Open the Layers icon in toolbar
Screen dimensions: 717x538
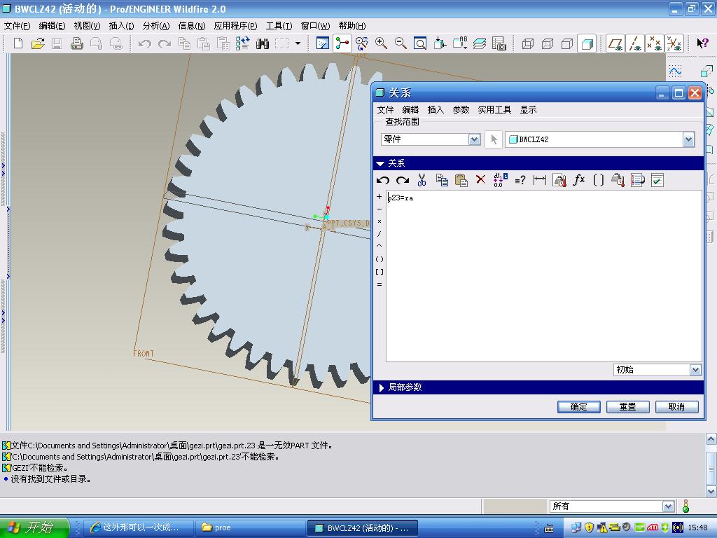[479, 43]
